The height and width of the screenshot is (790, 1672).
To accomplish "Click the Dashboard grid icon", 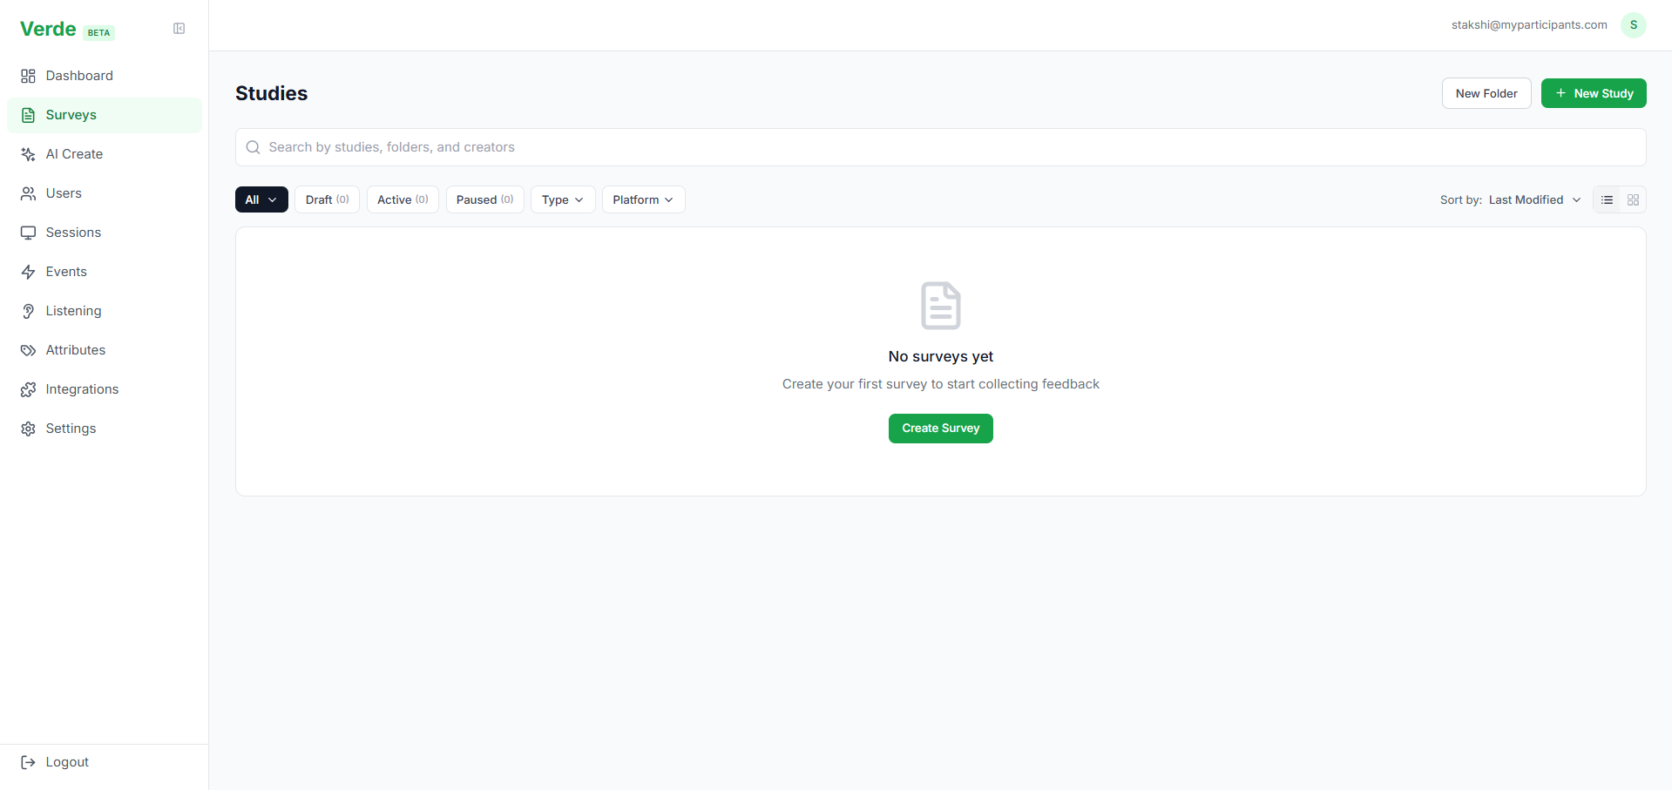I will click(28, 76).
